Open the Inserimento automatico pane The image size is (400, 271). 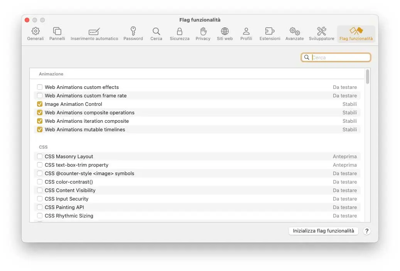94,34
